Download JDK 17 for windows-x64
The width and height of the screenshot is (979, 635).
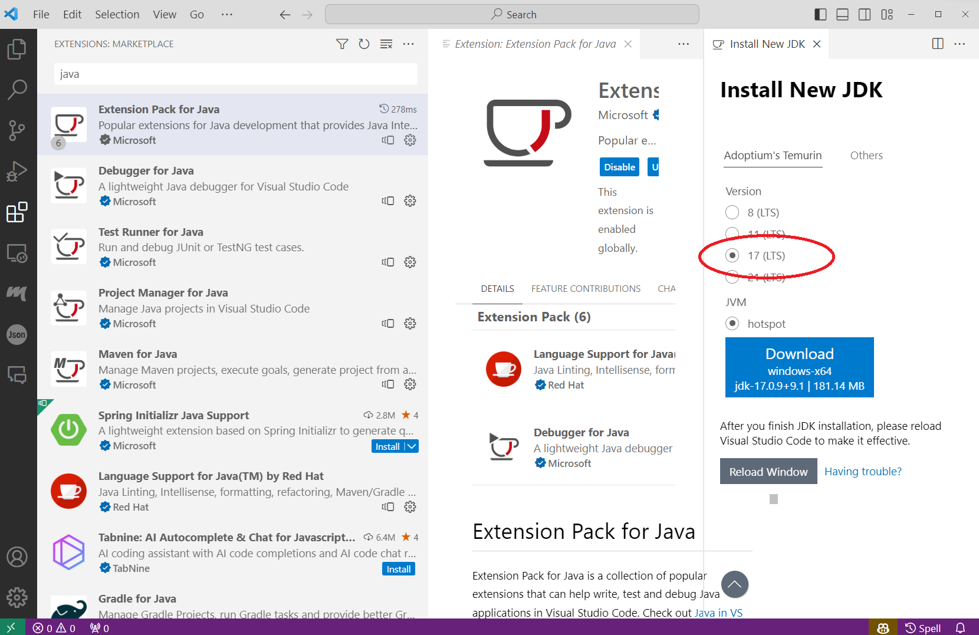click(x=799, y=367)
